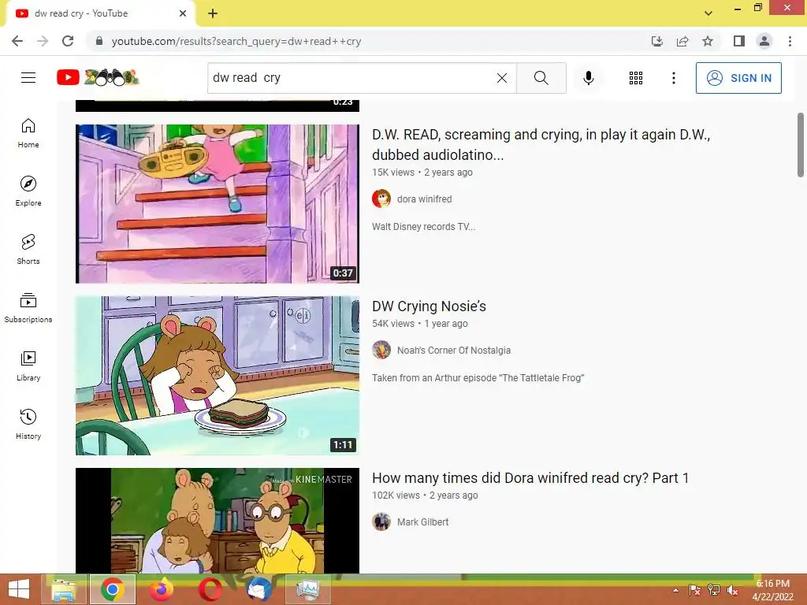Click 'Taken from an Arthur episode' description

[478, 378]
